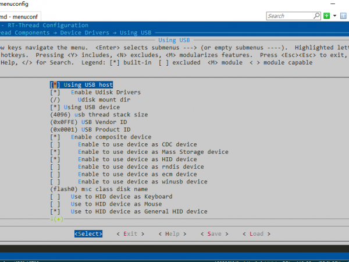
Task: Enable use device as CDC device
Action: point(55,144)
